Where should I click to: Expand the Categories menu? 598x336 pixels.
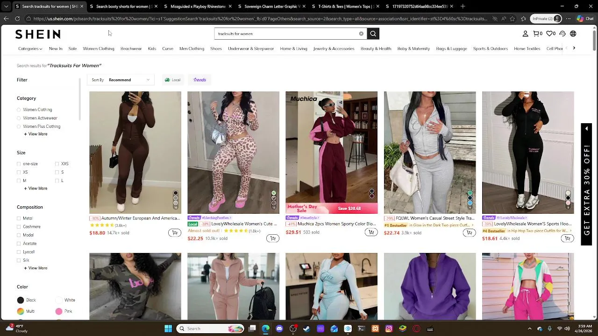(30, 49)
